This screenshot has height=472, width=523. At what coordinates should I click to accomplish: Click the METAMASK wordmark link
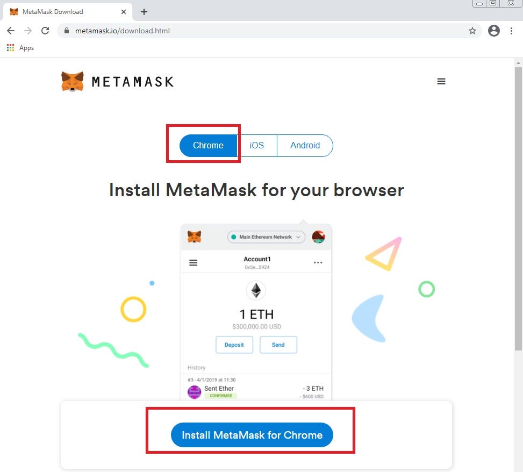click(133, 82)
